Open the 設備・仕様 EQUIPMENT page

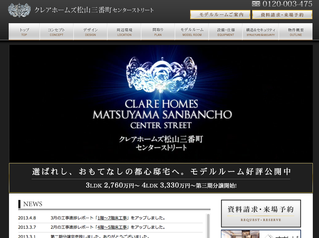[x=226, y=32]
